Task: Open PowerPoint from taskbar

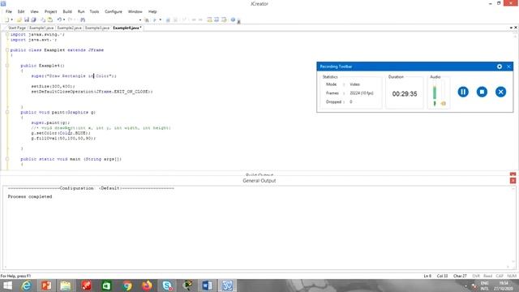Action: pos(46,286)
